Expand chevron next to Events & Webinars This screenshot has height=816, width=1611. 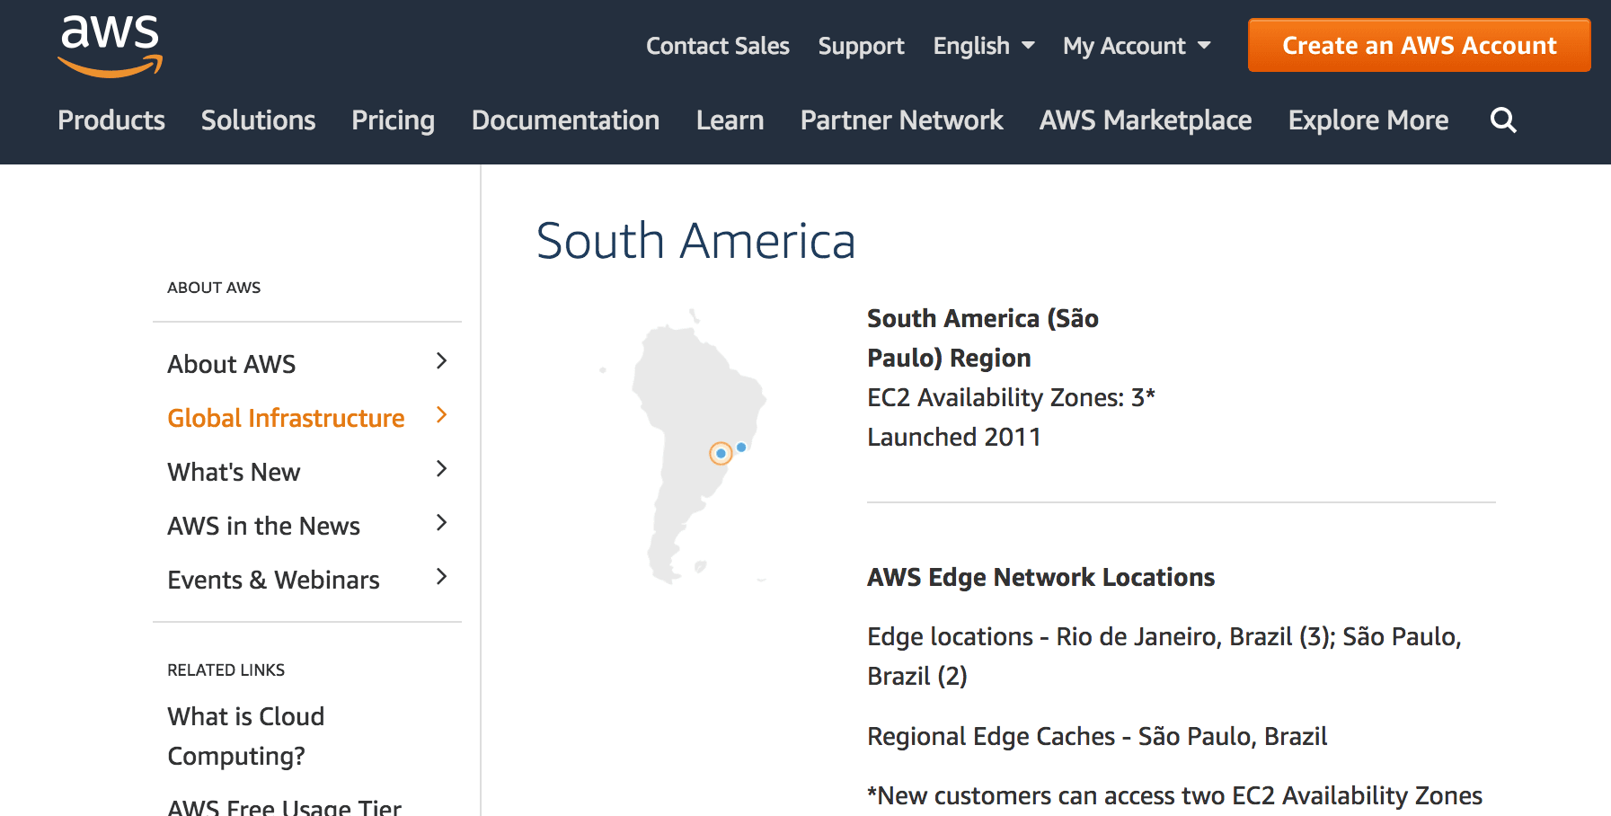click(x=441, y=577)
